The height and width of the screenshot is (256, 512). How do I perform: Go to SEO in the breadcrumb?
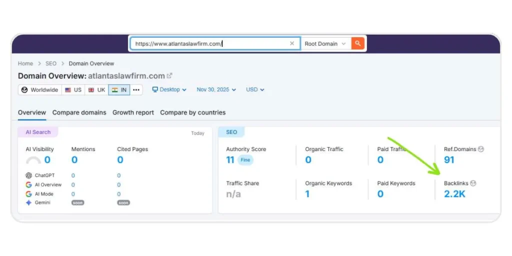(x=51, y=63)
